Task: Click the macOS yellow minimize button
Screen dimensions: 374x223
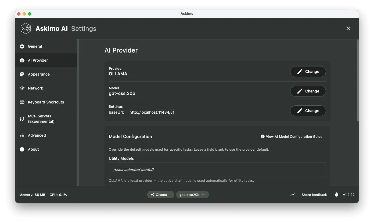Action: 24,14
